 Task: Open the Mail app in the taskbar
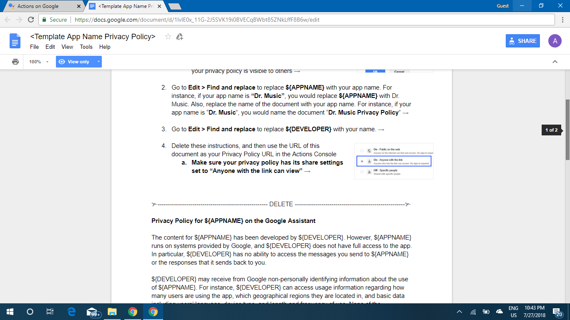[x=93, y=312]
